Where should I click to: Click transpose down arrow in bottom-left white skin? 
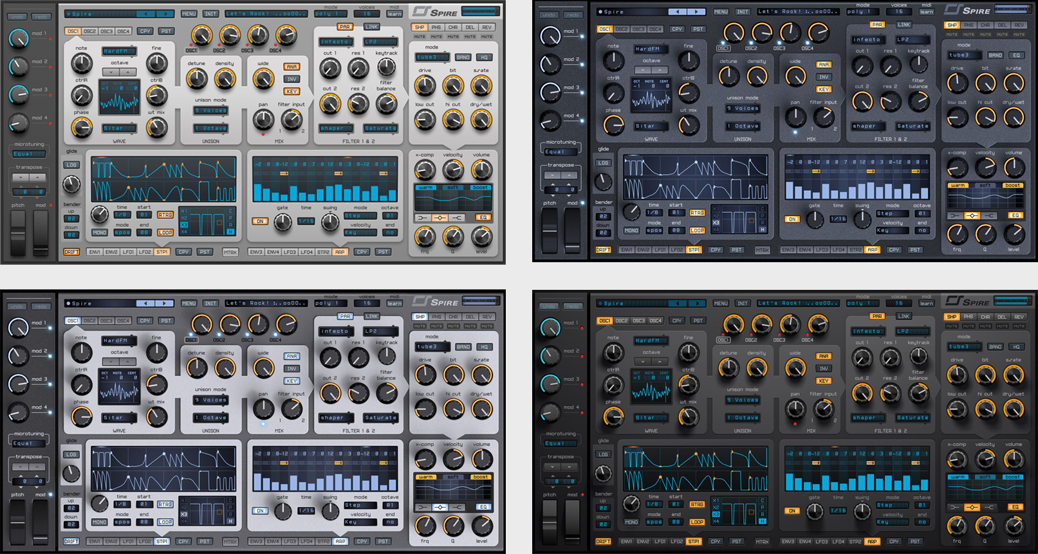(x=21, y=467)
